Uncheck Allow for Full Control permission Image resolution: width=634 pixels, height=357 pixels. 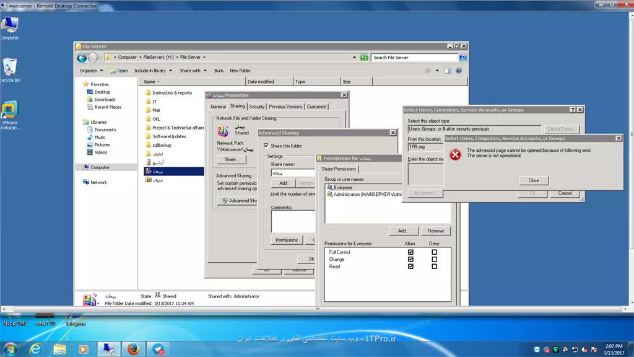pos(410,252)
